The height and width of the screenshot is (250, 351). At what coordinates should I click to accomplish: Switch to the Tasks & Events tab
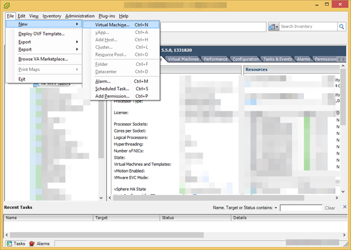point(278,59)
